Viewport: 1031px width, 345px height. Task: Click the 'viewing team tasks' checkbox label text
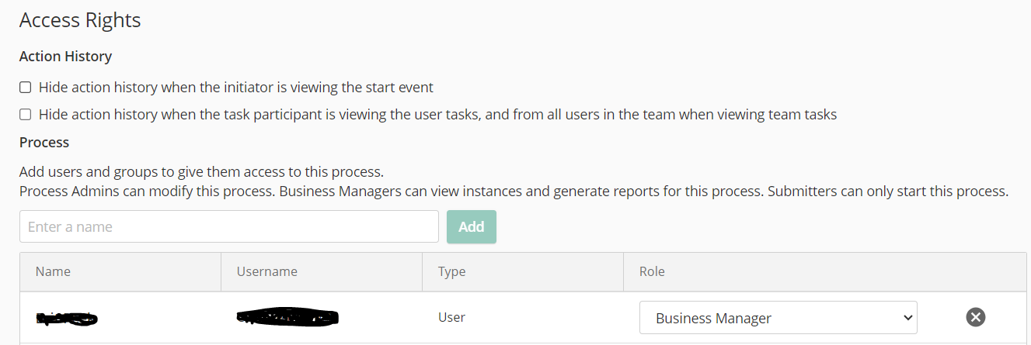(x=437, y=115)
